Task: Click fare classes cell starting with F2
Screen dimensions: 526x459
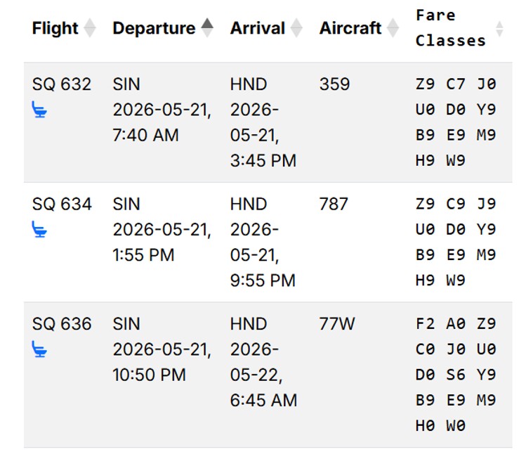Action: click(456, 375)
